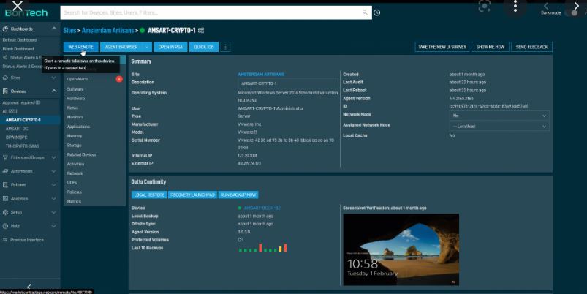Select AMSART-DC device in sidebar
Image resolution: width=587 pixels, height=294 pixels.
(x=17, y=129)
